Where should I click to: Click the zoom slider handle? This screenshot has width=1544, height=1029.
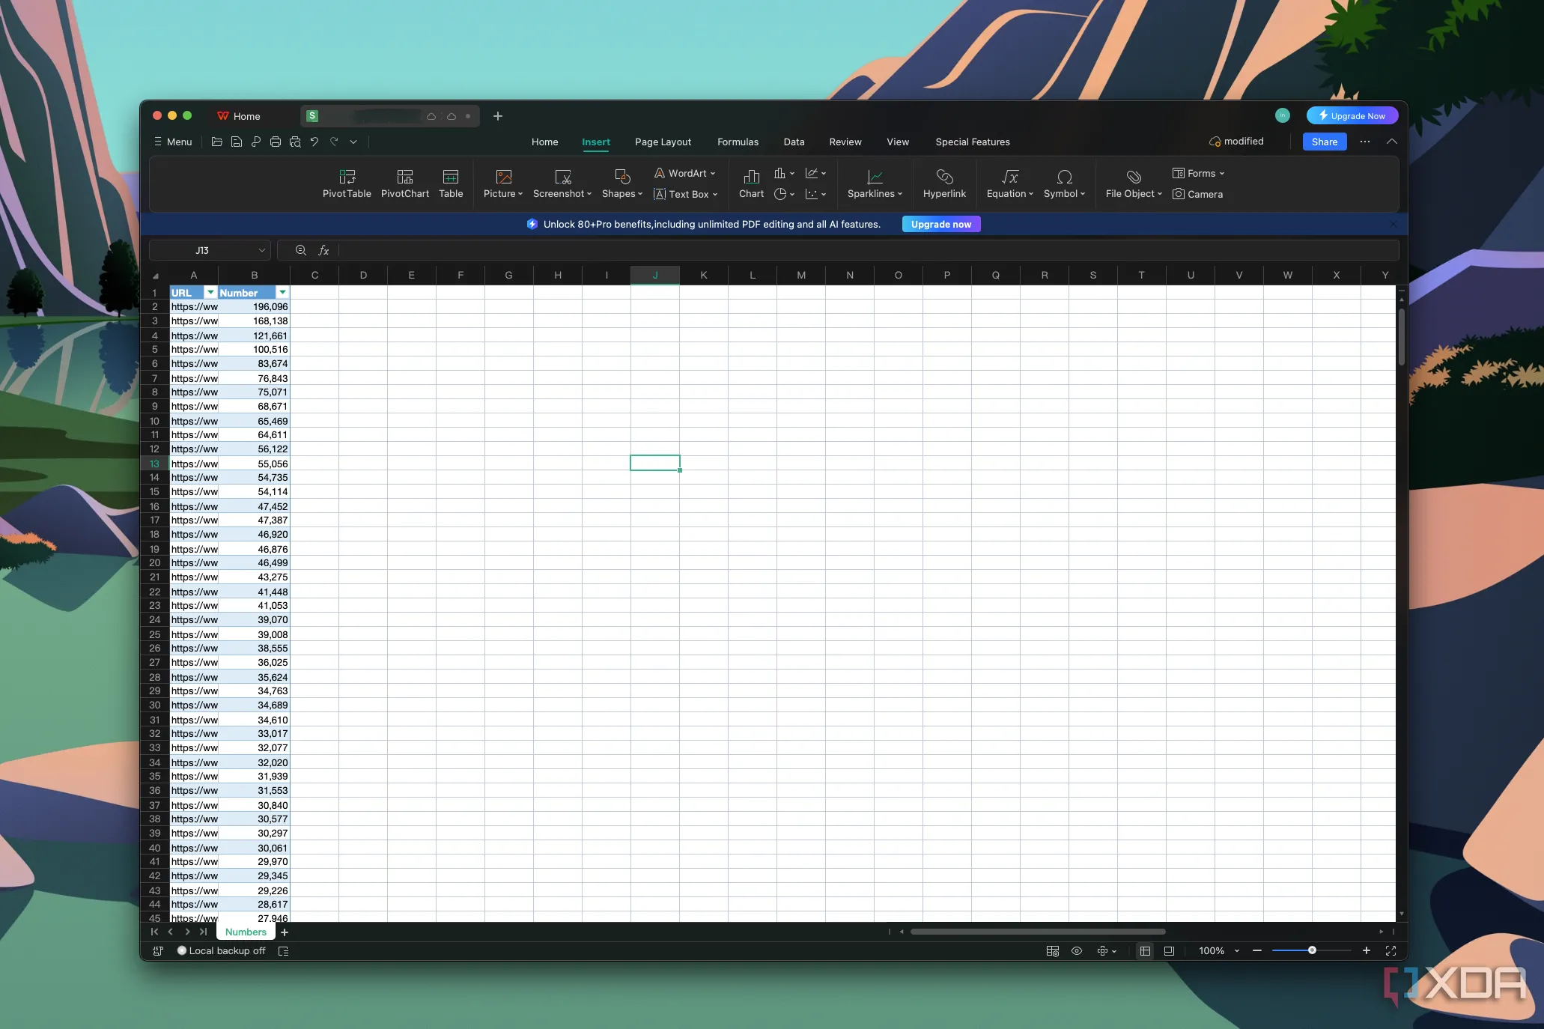point(1312,950)
